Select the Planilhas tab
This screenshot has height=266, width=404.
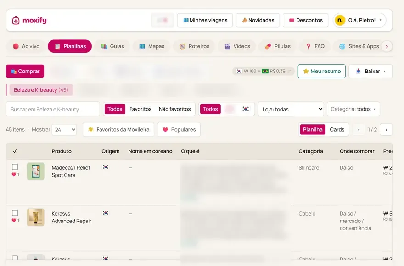point(70,46)
